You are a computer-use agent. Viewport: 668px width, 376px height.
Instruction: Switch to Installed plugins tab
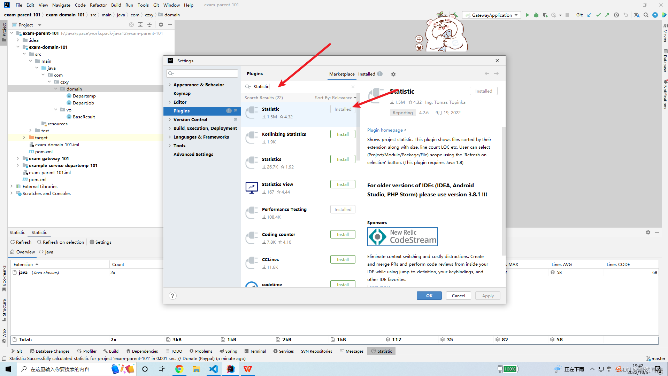coord(370,74)
